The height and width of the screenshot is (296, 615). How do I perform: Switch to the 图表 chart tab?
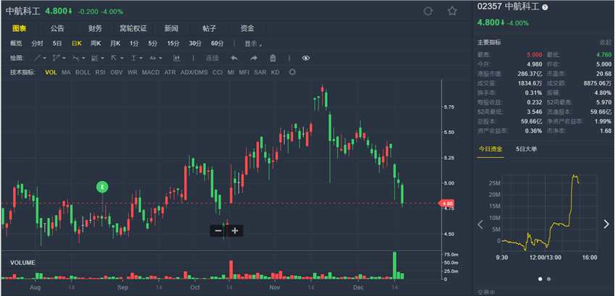pos(20,28)
